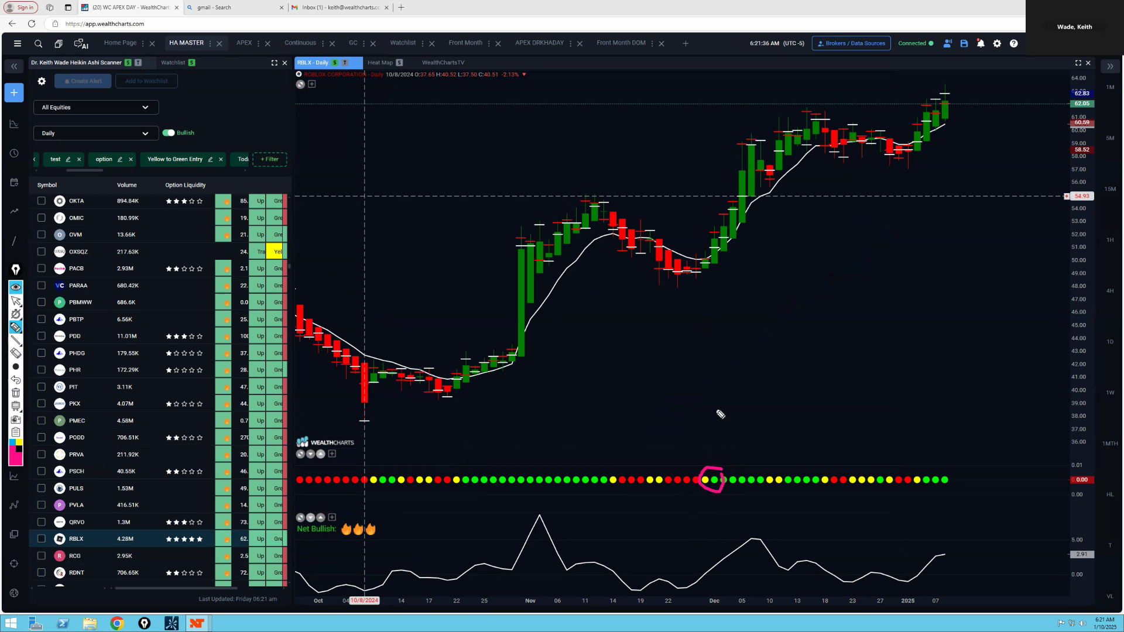Viewport: 1124px width, 632px height.
Task: Open the hamburger main menu
Action: 18,43
